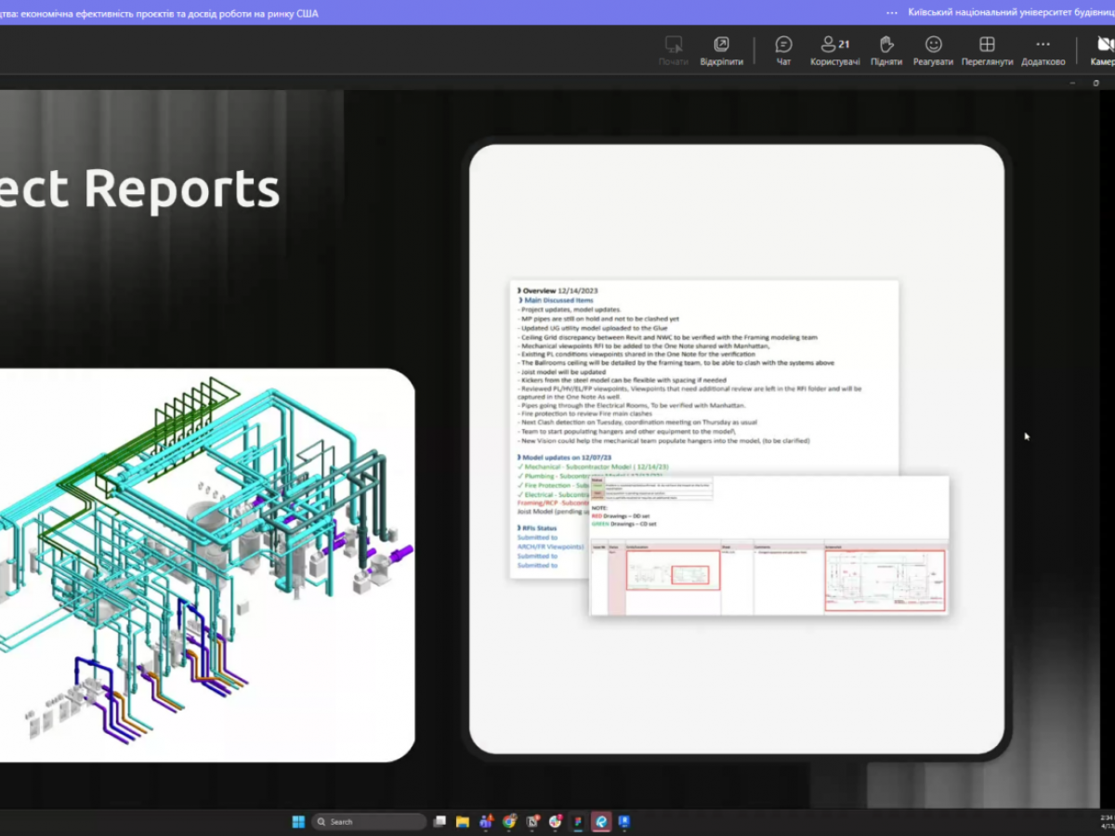
Task: Click the Відкріпити pop-out button
Action: pyautogui.click(x=721, y=51)
